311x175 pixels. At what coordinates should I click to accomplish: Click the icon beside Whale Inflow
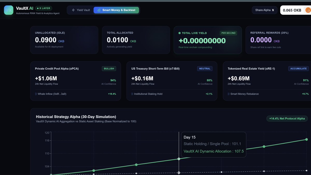[x=36, y=94]
